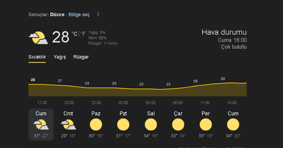Switch units to Fahrenheit
Image resolution: width=283 pixels, height=148 pixels.
click(83, 34)
